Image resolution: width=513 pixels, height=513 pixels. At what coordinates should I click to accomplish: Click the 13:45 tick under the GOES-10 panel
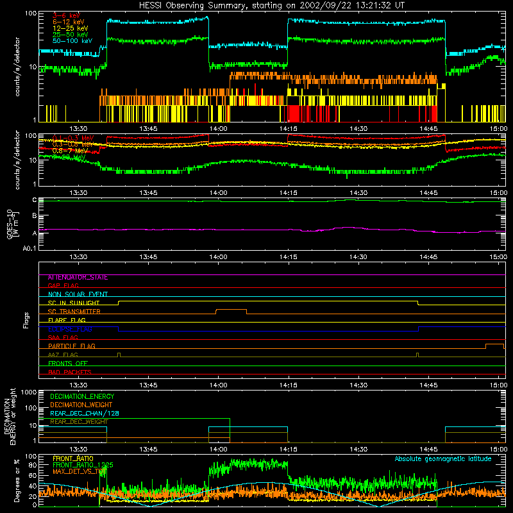(148, 257)
